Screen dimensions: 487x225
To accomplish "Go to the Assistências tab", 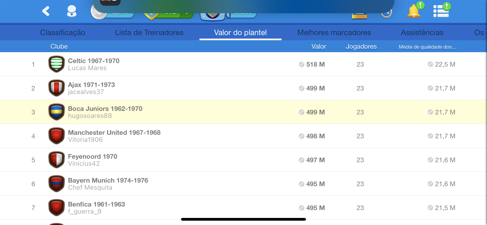I will coord(422,33).
